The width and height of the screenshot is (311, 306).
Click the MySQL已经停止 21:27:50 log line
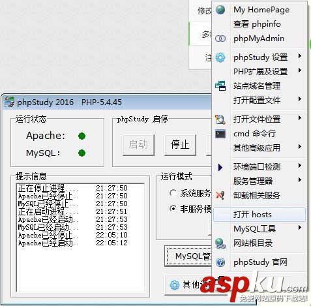73,204
